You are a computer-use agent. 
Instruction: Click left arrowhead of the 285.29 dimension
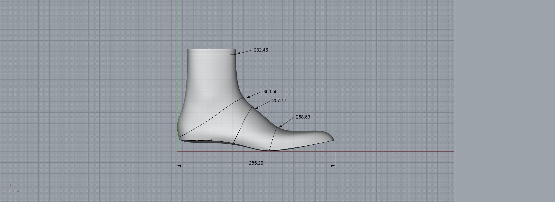click(x=179, y=166)
